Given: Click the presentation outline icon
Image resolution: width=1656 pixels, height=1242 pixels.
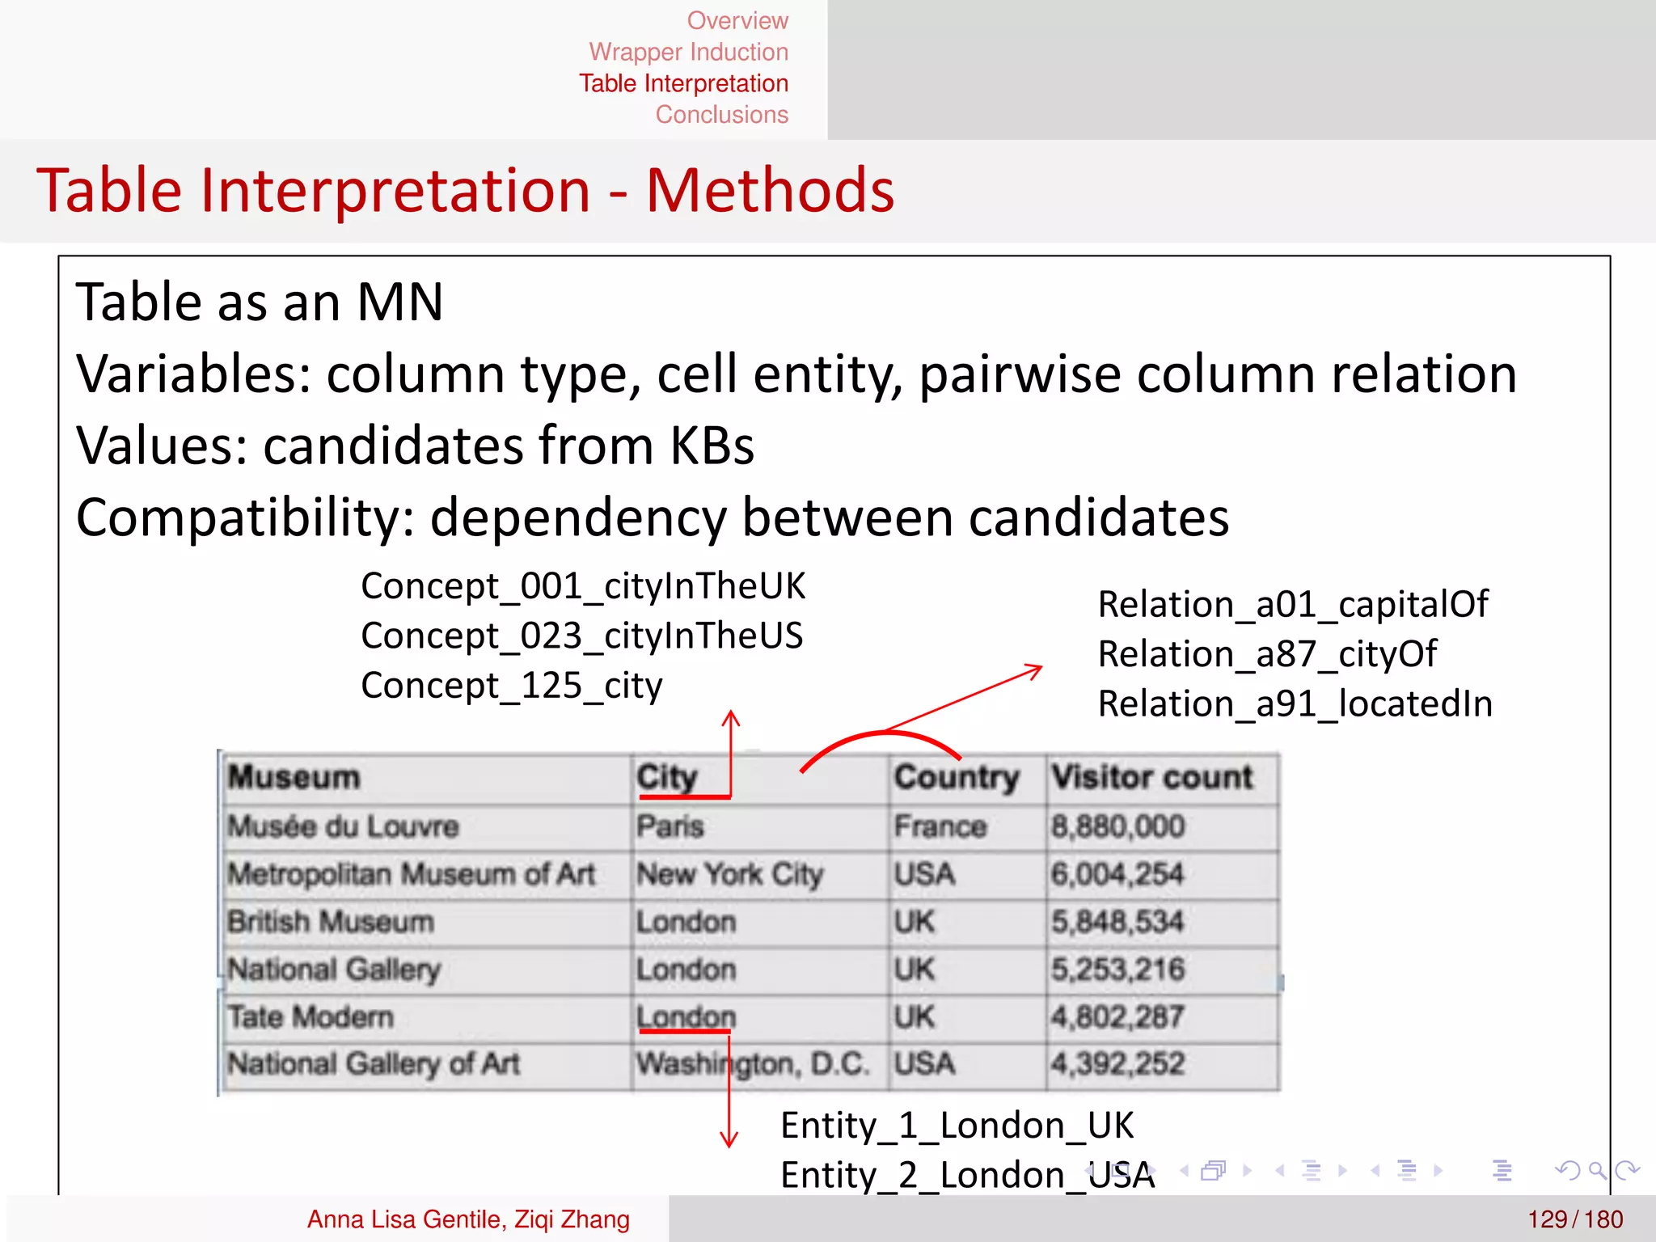Looking at the screenshot, I should [x=1502, y=1170].
